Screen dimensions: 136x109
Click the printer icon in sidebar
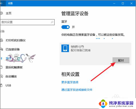click(x=2, y=40)
